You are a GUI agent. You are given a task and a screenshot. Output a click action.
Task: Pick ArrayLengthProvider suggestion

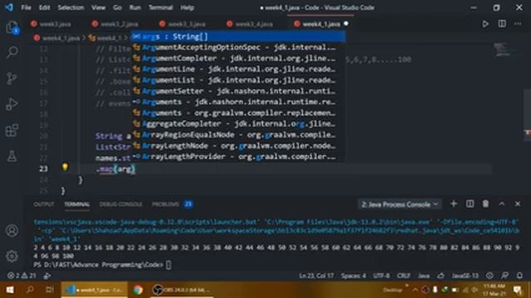click(x=239, y=156)
